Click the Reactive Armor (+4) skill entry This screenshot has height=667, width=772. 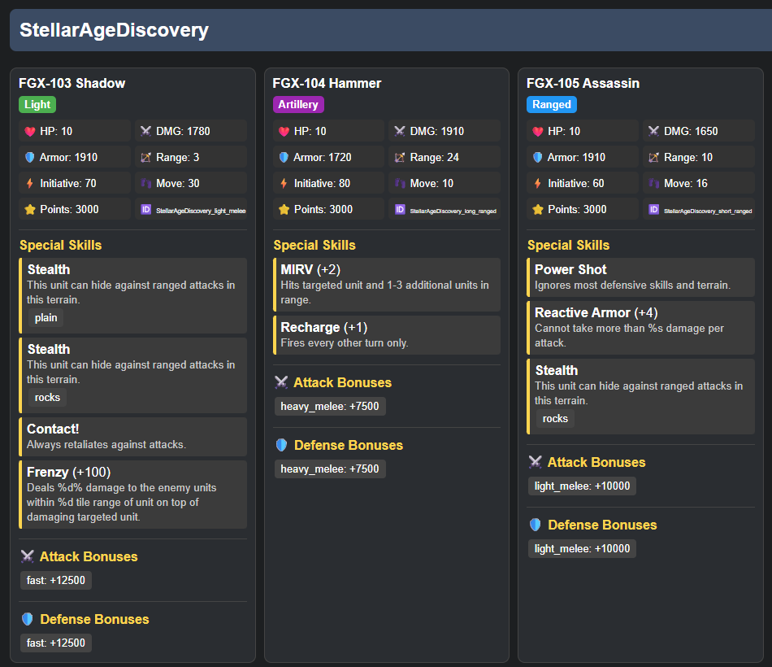pos(640,327)
